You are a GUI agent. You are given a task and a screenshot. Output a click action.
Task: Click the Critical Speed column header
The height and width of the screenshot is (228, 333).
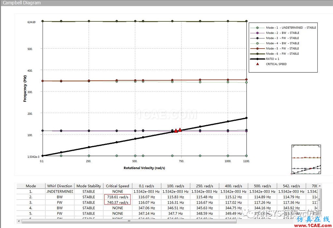point(117,186)
